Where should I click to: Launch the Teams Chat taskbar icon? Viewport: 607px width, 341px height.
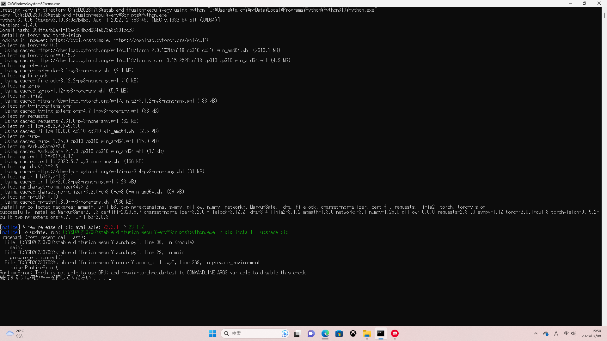point(311,333)
